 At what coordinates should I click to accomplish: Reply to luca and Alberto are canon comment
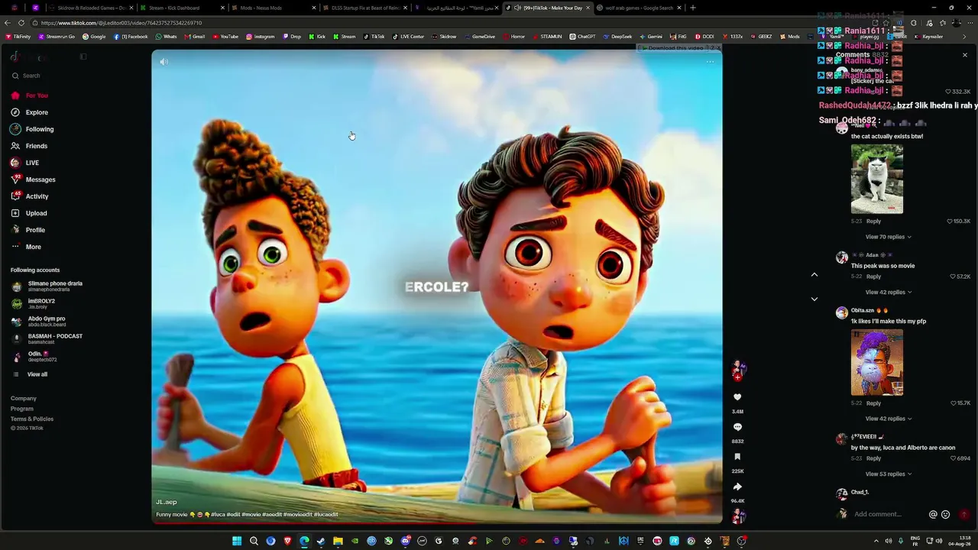pos(873,458)
